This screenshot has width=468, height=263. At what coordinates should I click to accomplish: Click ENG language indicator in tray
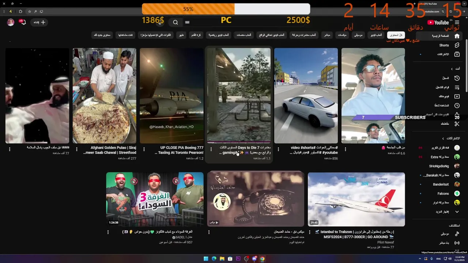[x=438, y=259]
